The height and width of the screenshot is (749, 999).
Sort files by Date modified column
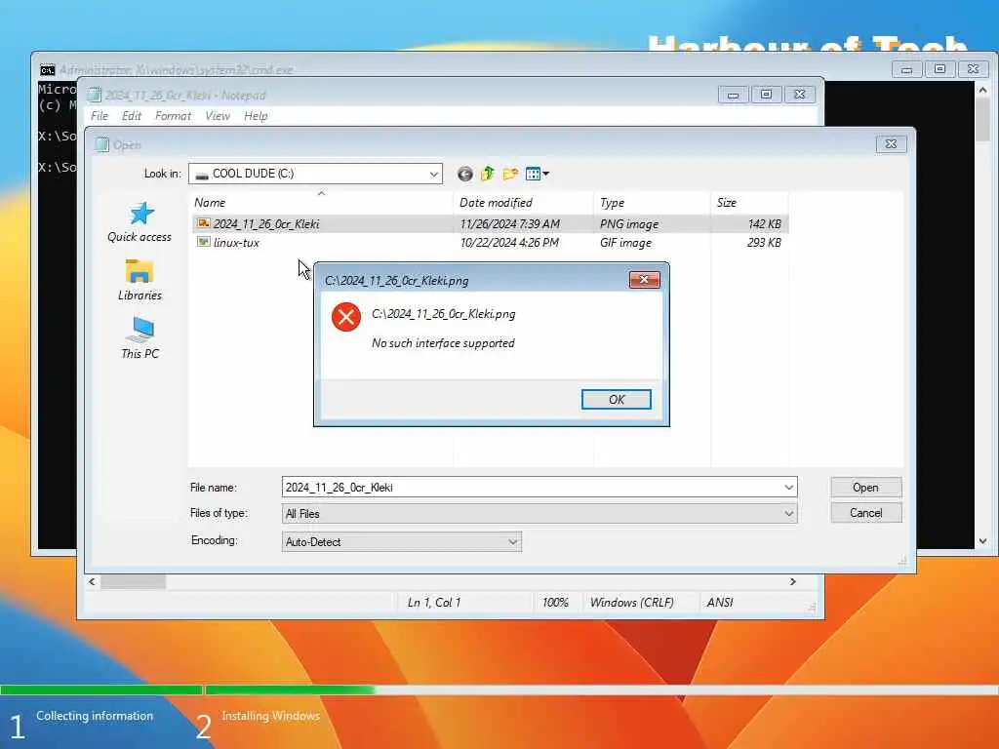coord(523,203)
